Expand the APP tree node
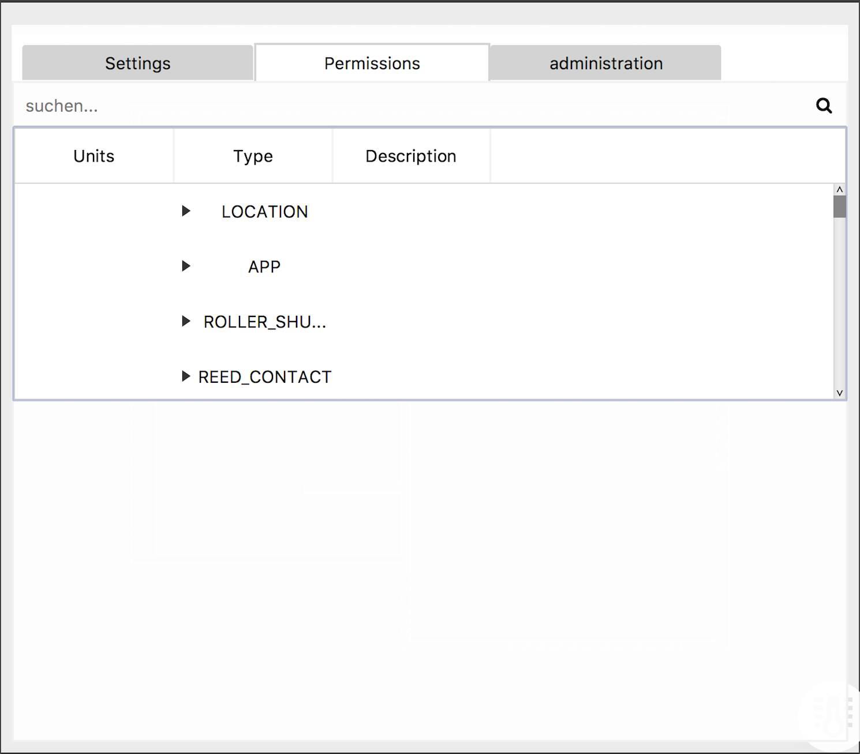 coord(186,266)
